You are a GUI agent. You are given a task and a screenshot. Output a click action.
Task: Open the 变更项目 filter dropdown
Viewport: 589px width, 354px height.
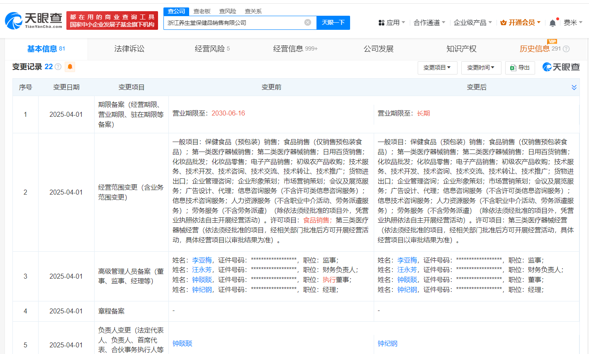[437, 67]
